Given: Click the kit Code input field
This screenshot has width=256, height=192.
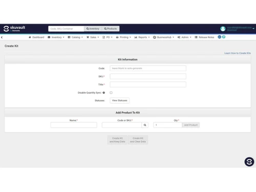Looking at the screenshot, I should pos(148,68).
